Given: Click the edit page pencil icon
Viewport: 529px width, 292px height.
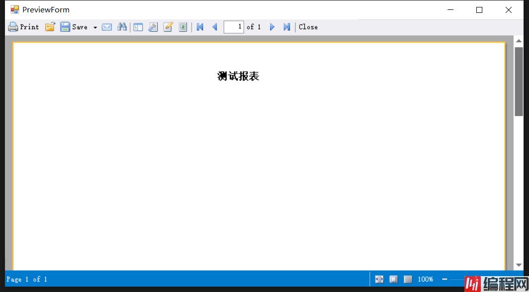Looking at the screenshot, I should pyautogui.click(x=168, y=27).
